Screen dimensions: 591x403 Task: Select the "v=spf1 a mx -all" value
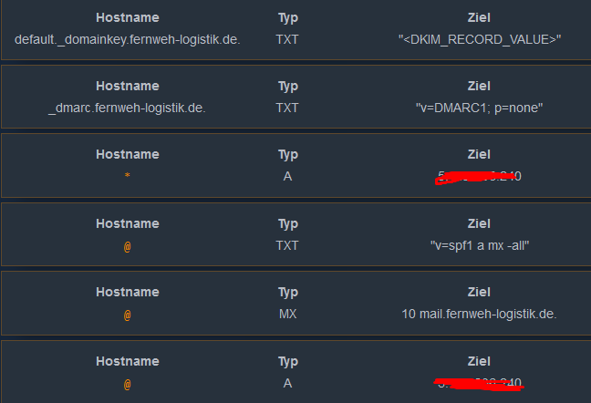pos(479,245)
